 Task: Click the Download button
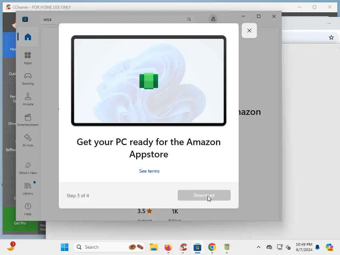tap(204, 195)
